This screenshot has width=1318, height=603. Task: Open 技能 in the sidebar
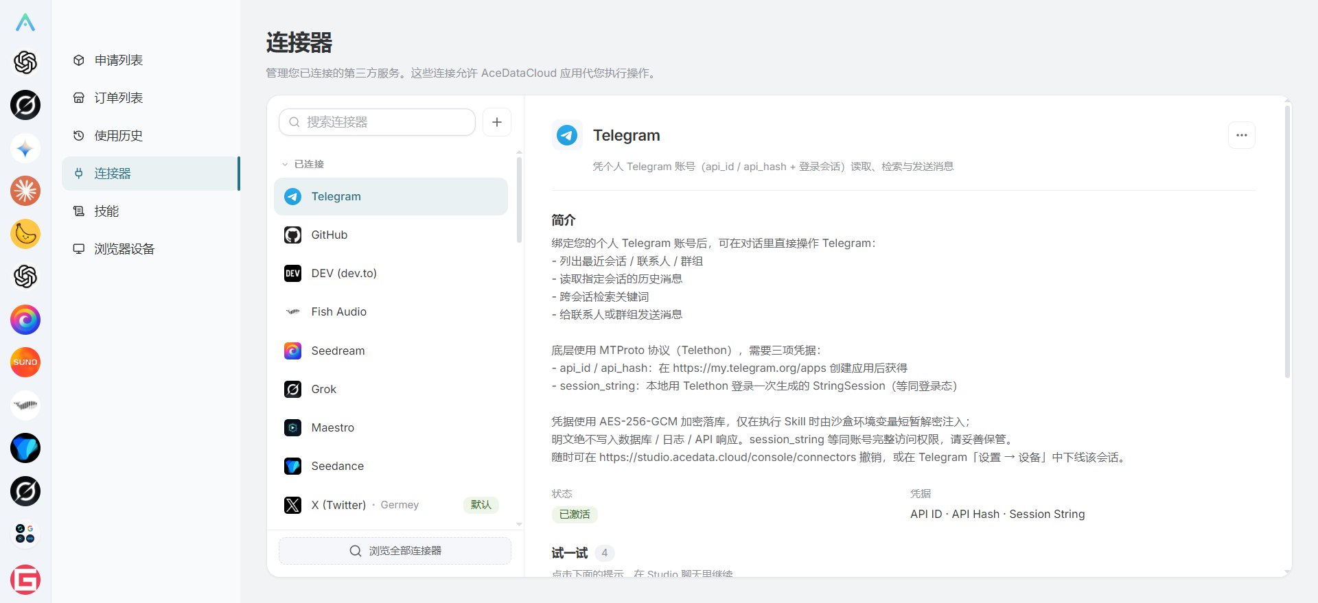point(150,211)
